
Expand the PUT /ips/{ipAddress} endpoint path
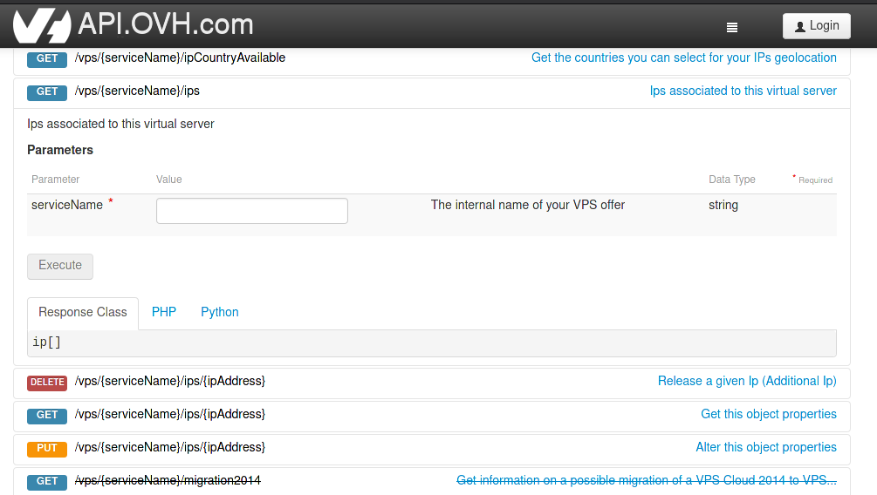170,447
